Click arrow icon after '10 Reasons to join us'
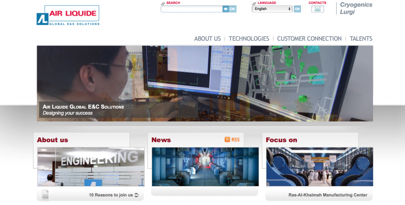This screenshot has width=405, height=205. 136,195
